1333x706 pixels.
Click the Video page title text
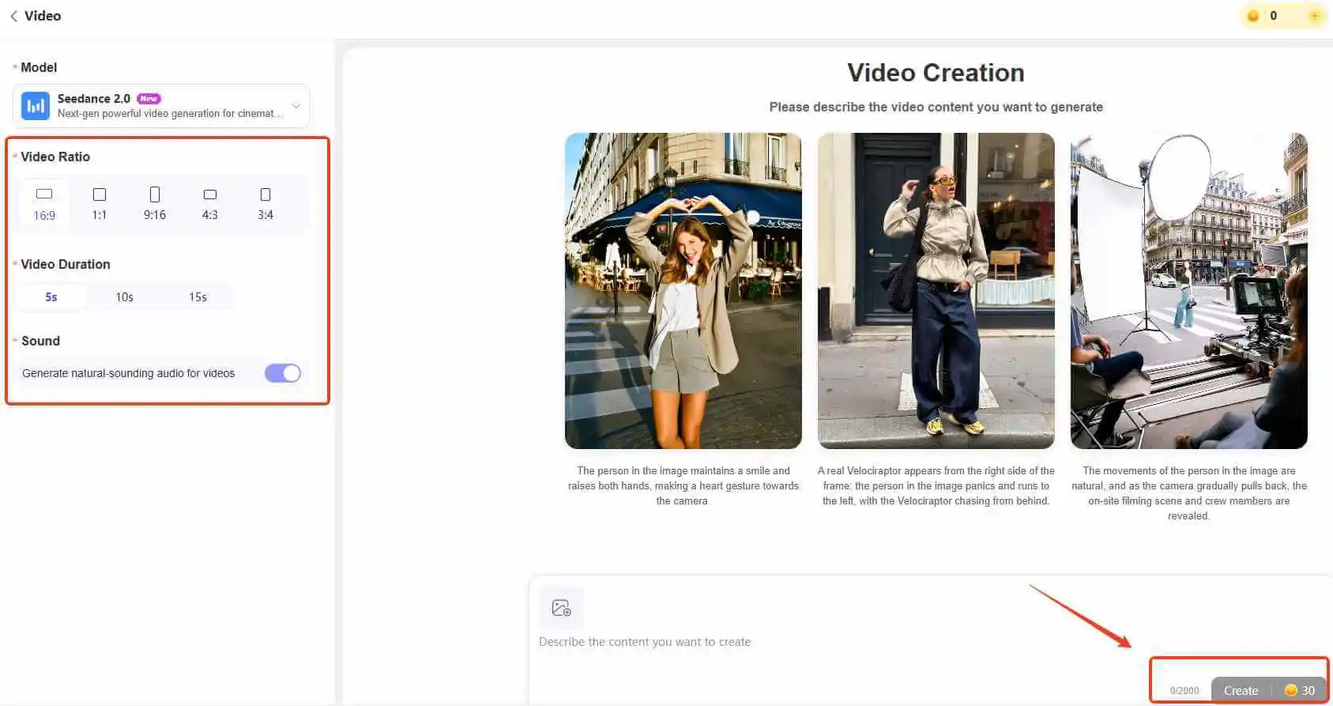(x=43, y=16)
